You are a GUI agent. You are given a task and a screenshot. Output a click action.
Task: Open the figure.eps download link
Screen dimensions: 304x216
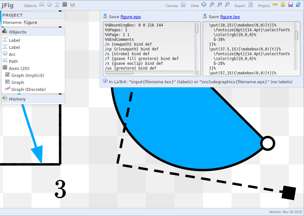click(x=130, y=17)
